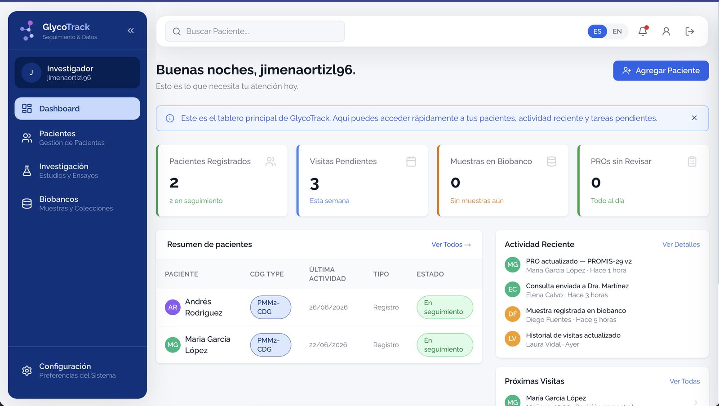Click the clipboard icon on PROs sin Revisar card
This screenshot has width=719, height=406.
click(692, 161)
